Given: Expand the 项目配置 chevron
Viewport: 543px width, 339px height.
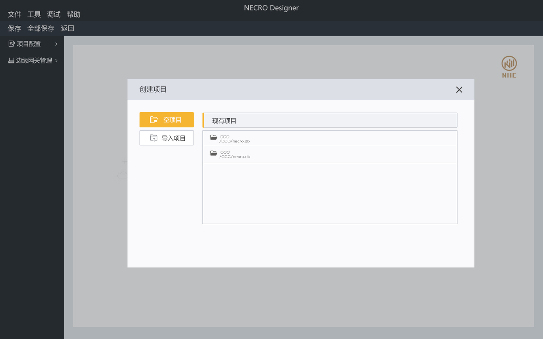Looking at the screenshot, I should tap(56, 44).
